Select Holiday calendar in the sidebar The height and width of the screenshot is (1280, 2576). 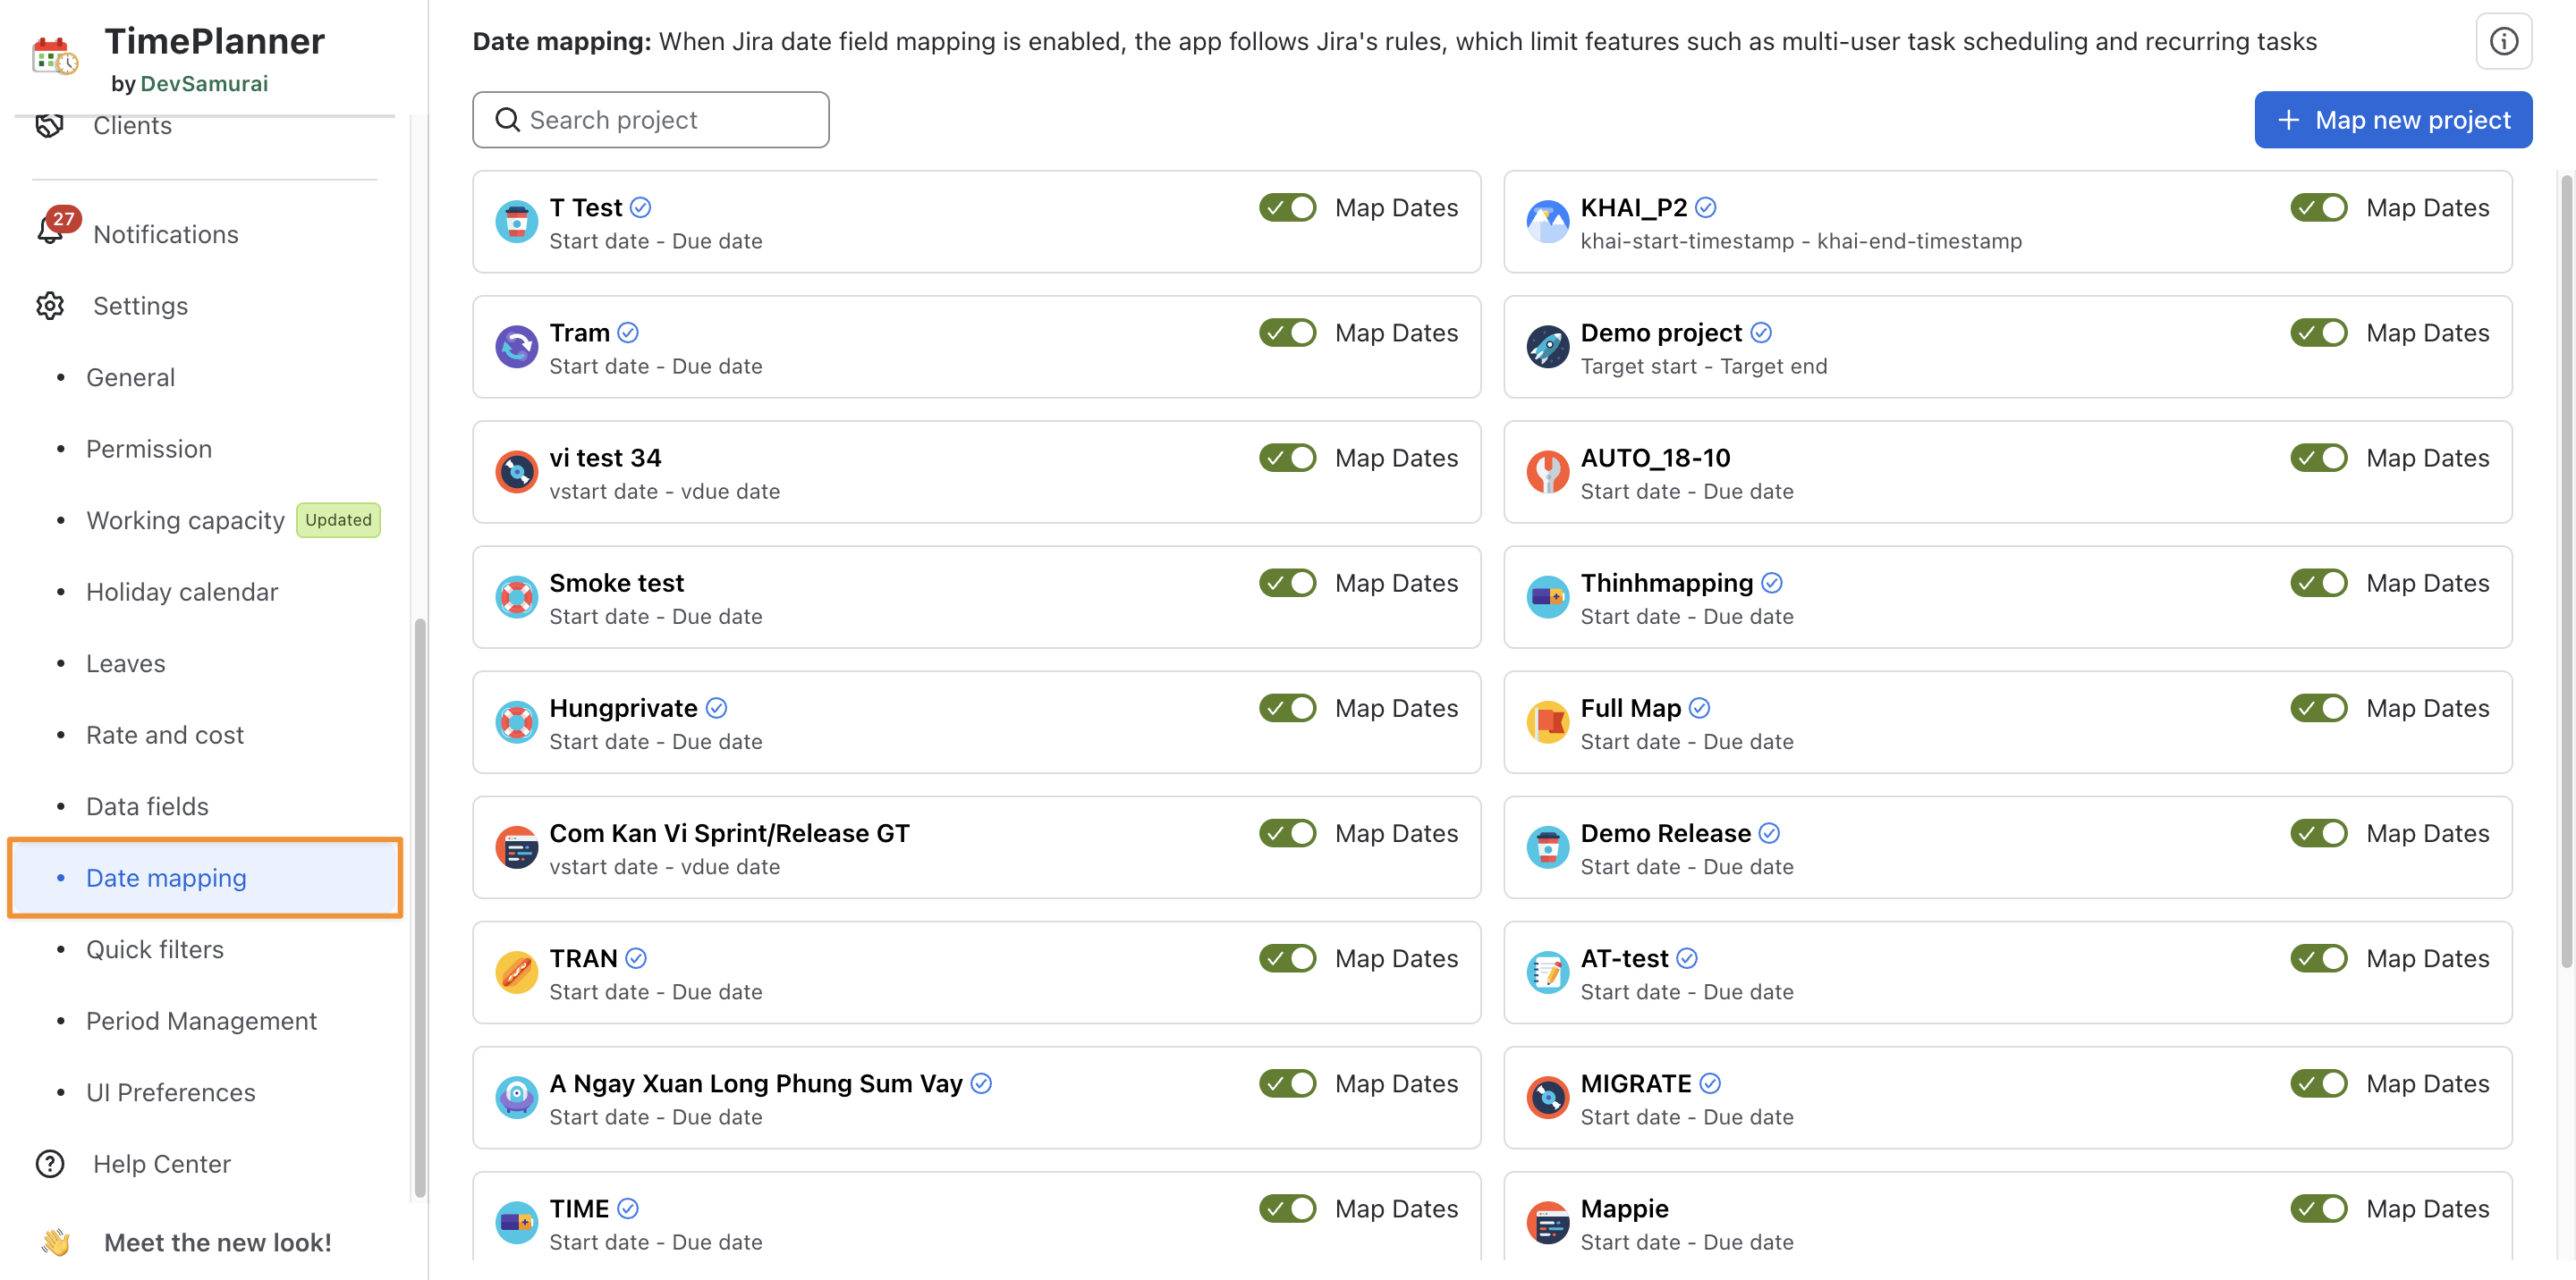(x=182, y=592)
